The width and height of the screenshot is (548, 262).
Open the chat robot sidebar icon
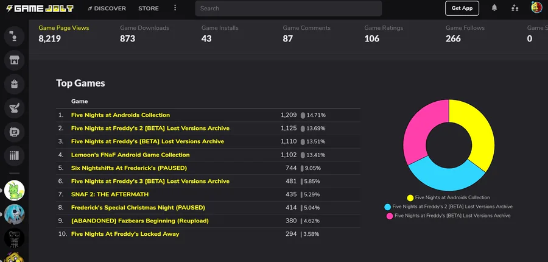(x=14, y=132)
